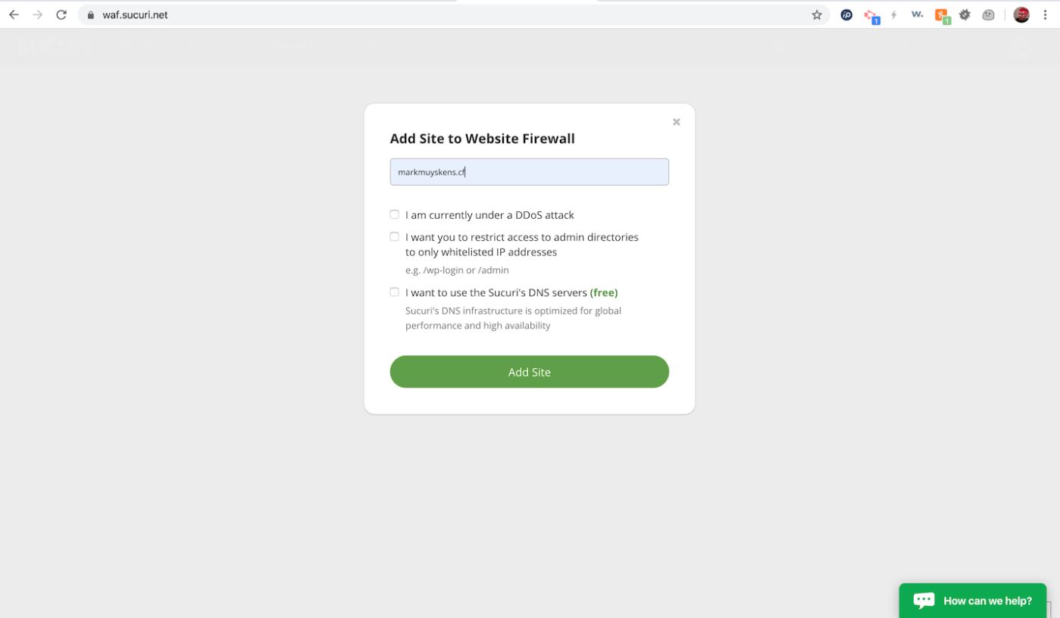Open the W. extension icon

pos(918,15)
